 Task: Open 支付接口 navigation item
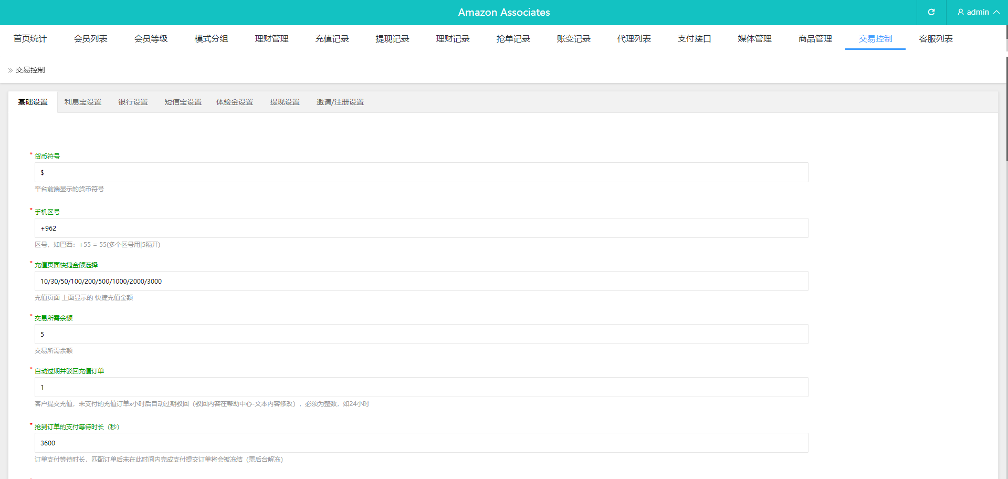694,39
